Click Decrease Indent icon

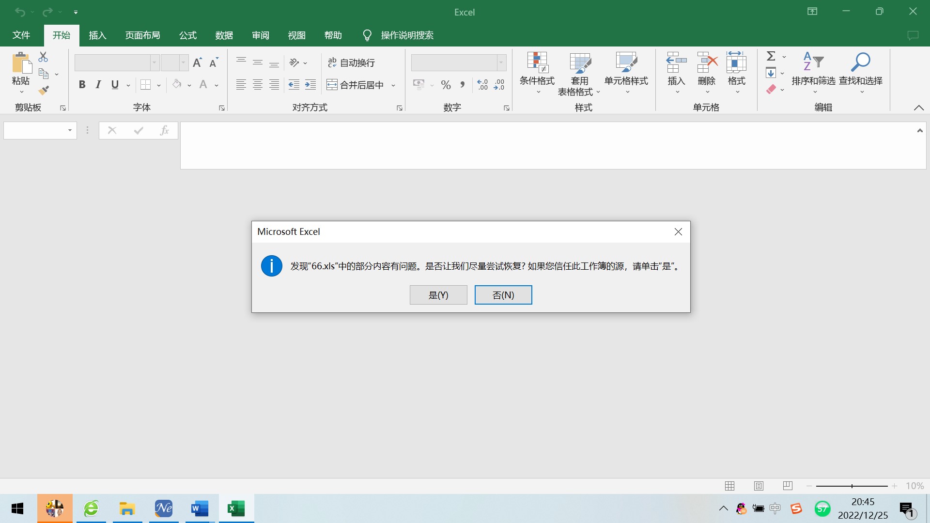click(294, 85)
